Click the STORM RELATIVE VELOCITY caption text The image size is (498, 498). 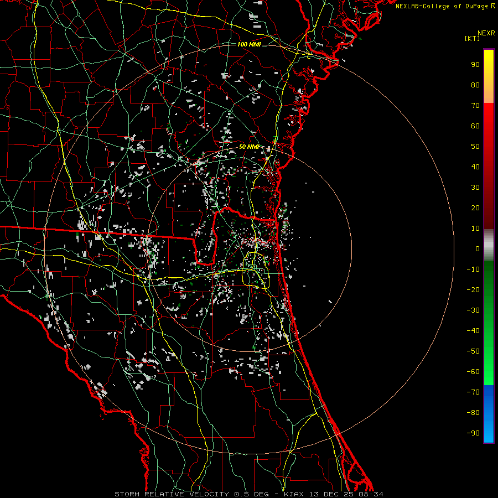click(x=172, y=494)
